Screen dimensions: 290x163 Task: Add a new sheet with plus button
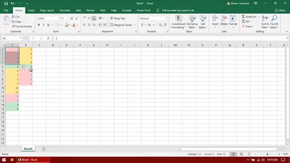coord(43,149)
